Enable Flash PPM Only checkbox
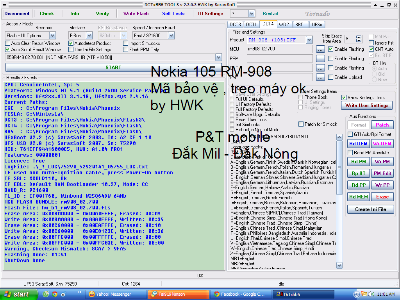Screen dimensions: 400x300 [125, 50]
